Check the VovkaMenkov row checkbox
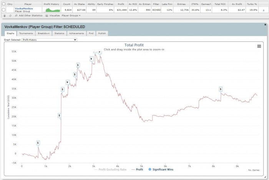 tap(3, 10)
